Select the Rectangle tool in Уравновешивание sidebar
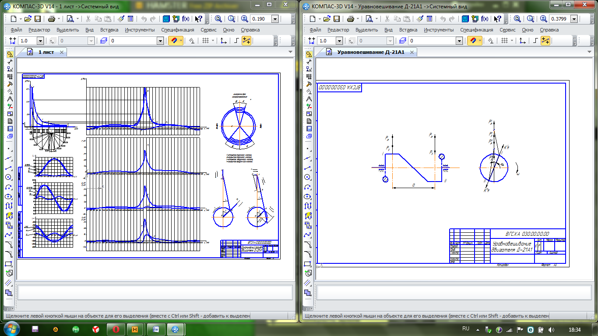This screenshot has width=598, height=336. pos(308,264)
